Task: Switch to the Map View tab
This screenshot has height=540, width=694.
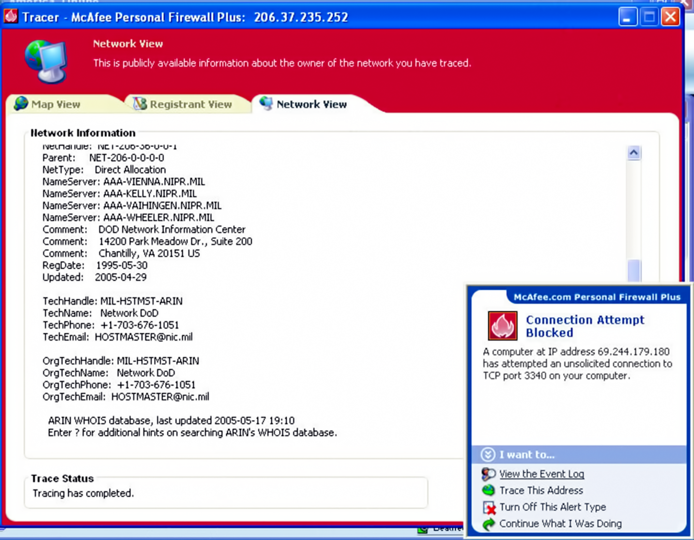Action: coord(56,104)
